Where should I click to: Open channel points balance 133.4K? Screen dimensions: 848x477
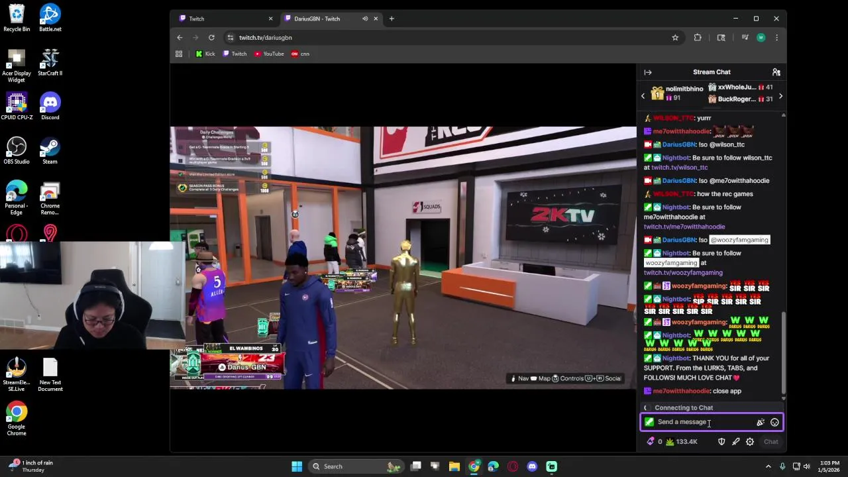click(x=681, y=442)
